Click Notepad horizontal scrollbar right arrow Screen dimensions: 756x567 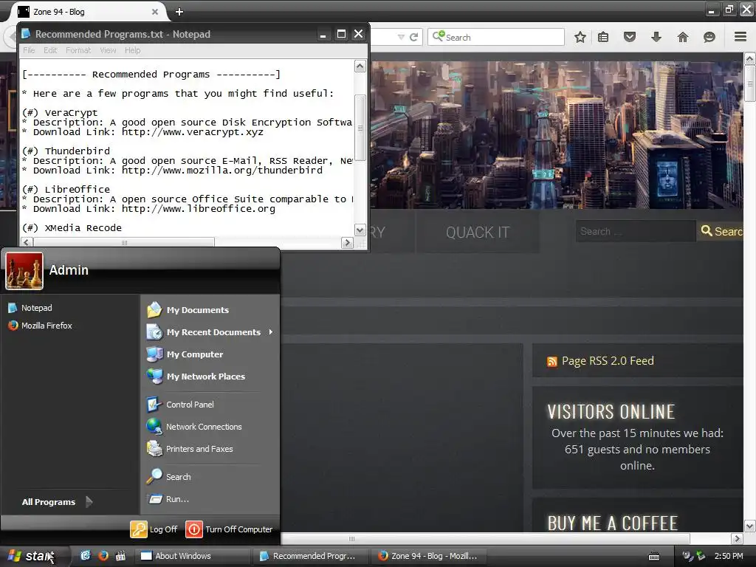[x=347, y=242]
